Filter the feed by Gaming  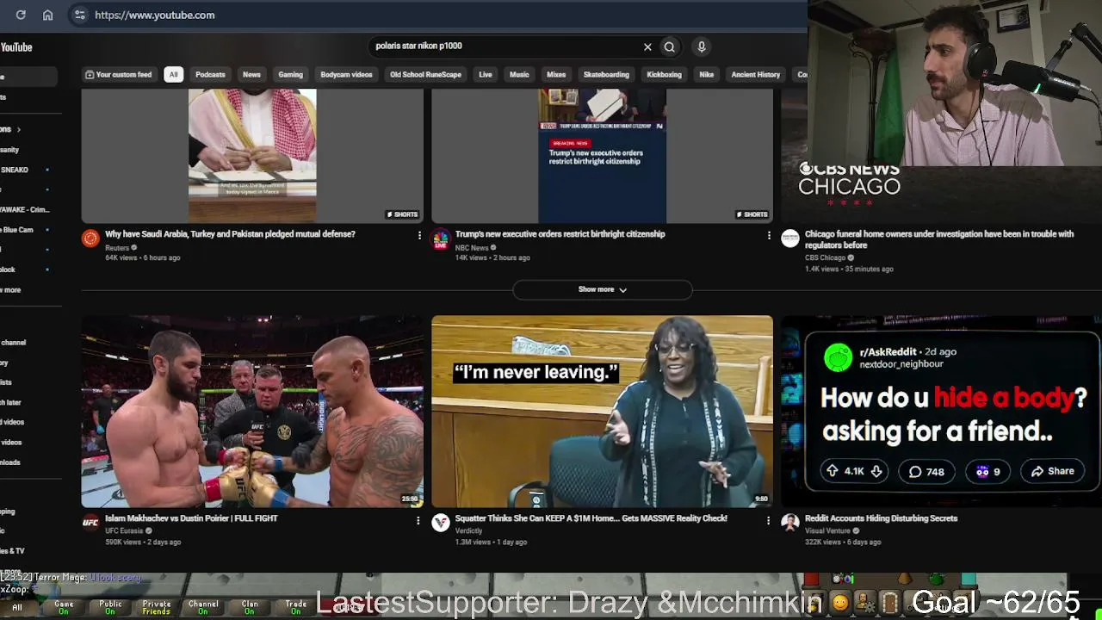pos(290,75)
